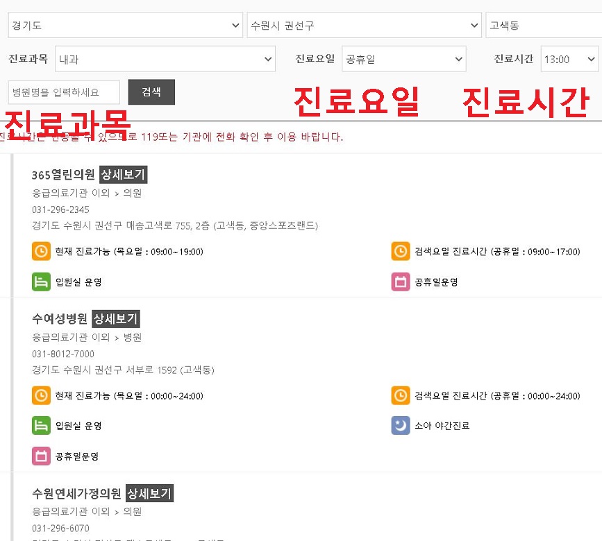Expand the 13:00 진료시간 dropdown
This screenshot has width=602, height=541.
coord(569,59)
